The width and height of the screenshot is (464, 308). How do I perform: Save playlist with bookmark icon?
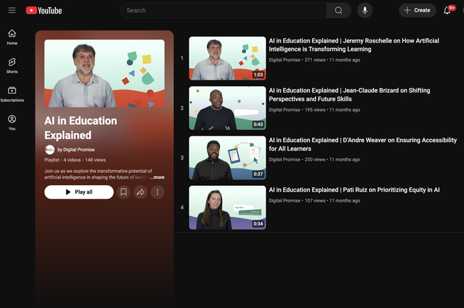coord(123,192)
